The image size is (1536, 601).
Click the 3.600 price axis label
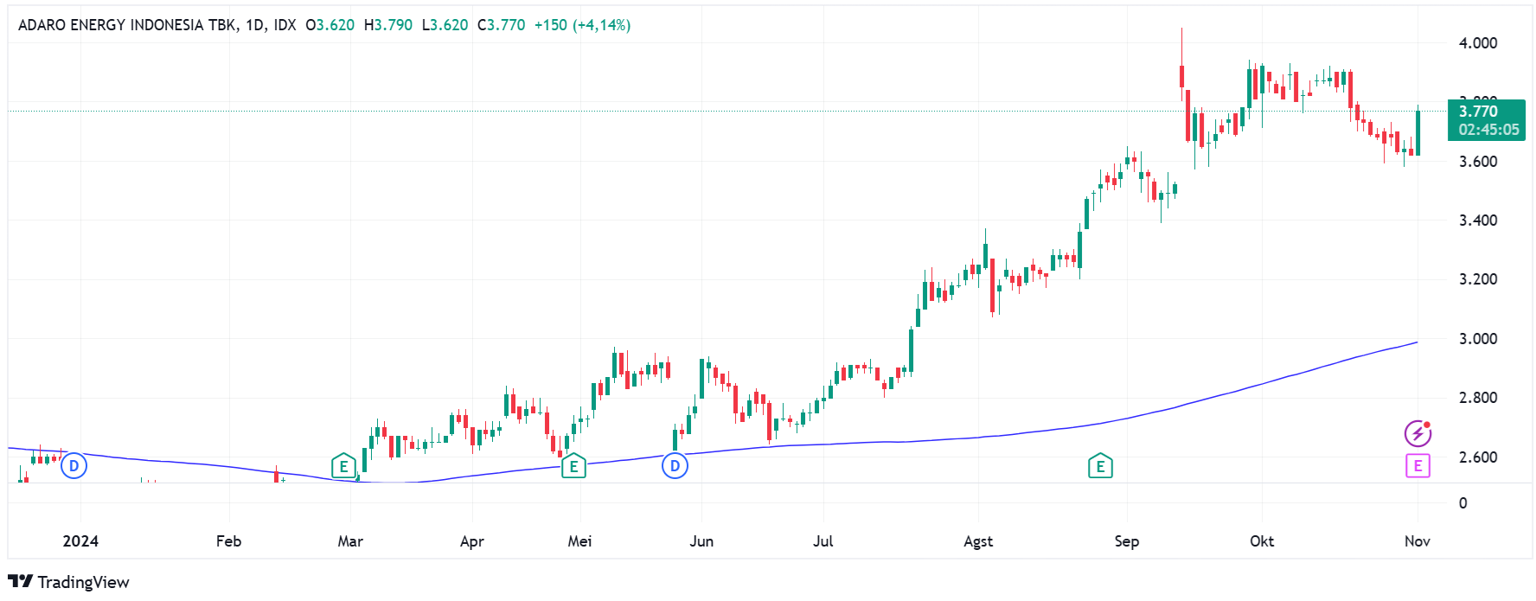point(1478,162)
